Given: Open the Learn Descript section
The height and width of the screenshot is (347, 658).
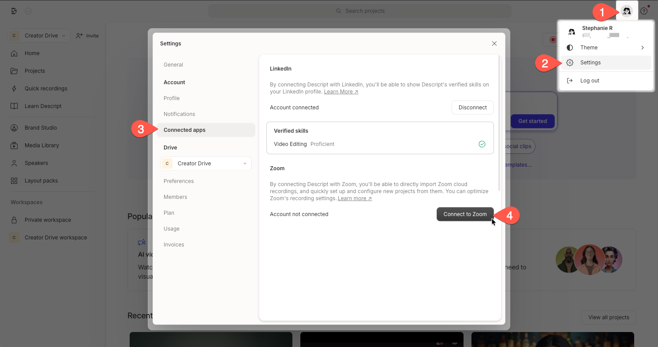Looking at the screenshot, I should (42, 106).
